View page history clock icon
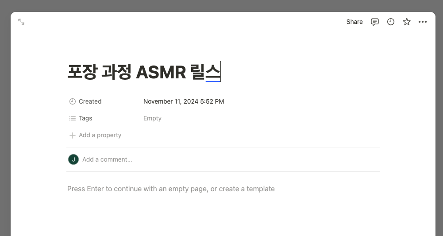The width and height of the screenshot is (443, 236). (x=391, y=22)
